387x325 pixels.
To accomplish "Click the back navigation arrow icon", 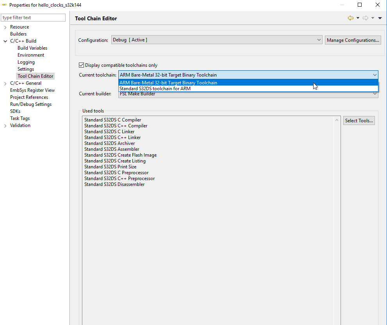I will pos(350,18).
